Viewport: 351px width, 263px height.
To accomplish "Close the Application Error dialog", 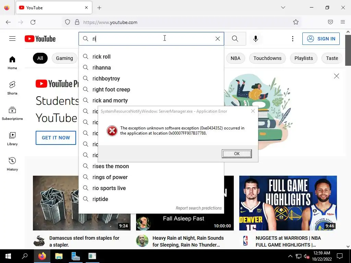I will tap(253, 111).
